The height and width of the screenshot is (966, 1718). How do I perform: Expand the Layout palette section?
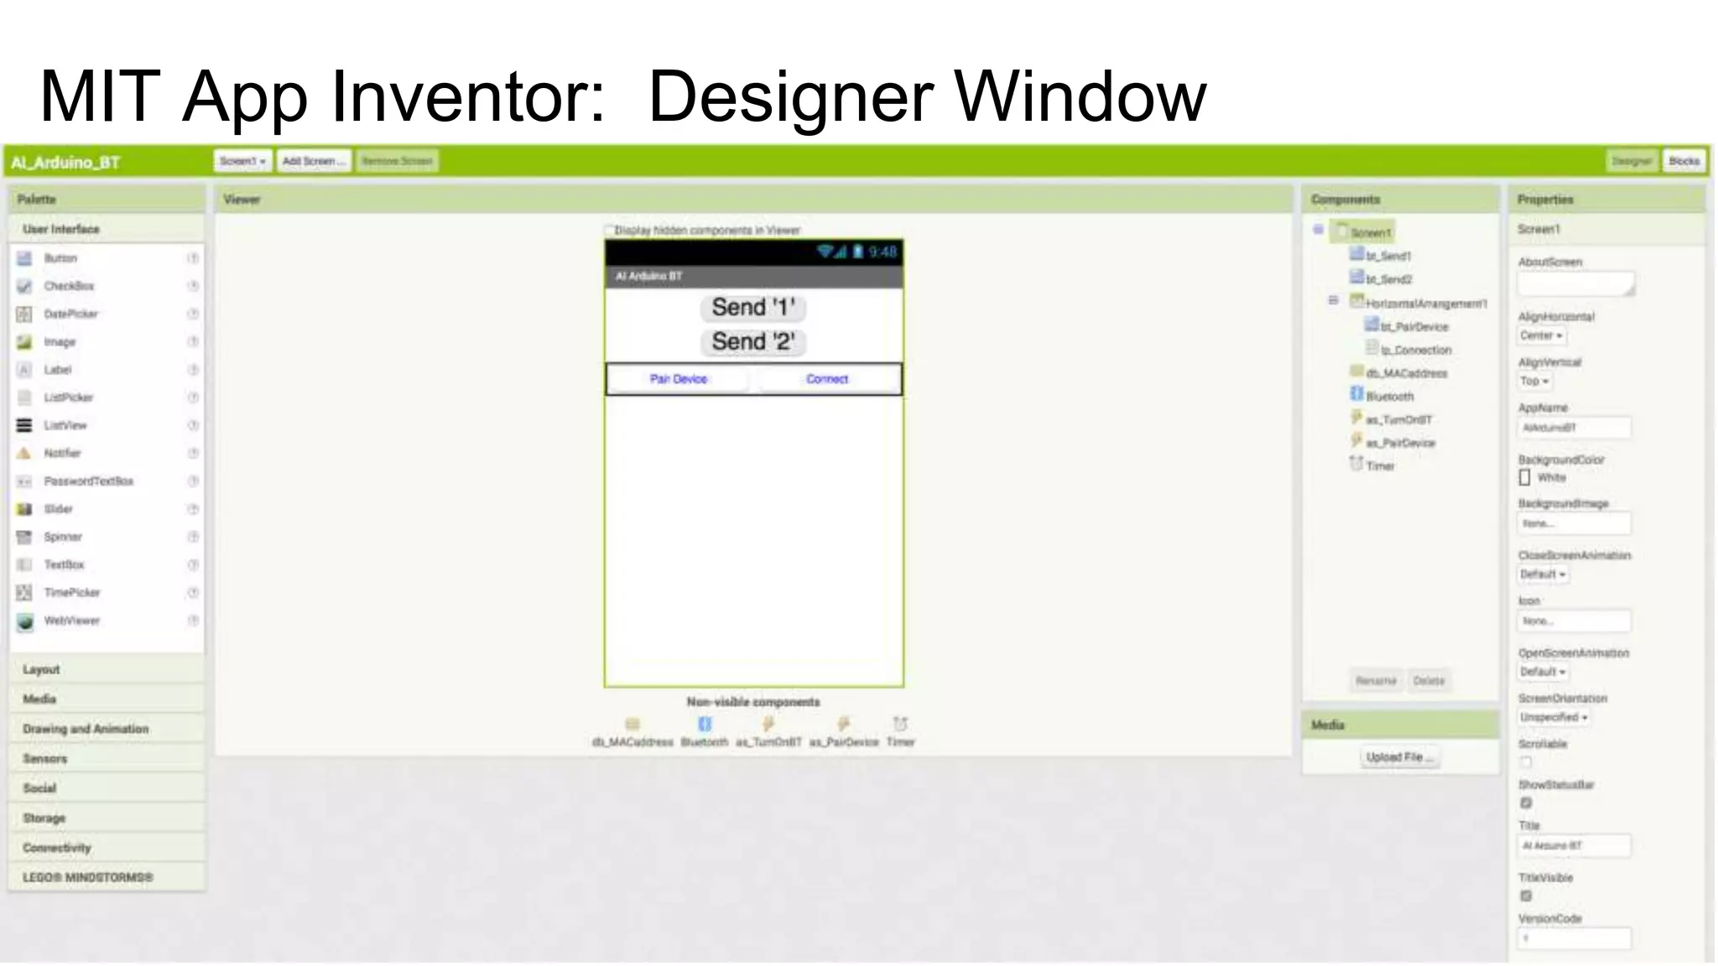click(107, 669)
